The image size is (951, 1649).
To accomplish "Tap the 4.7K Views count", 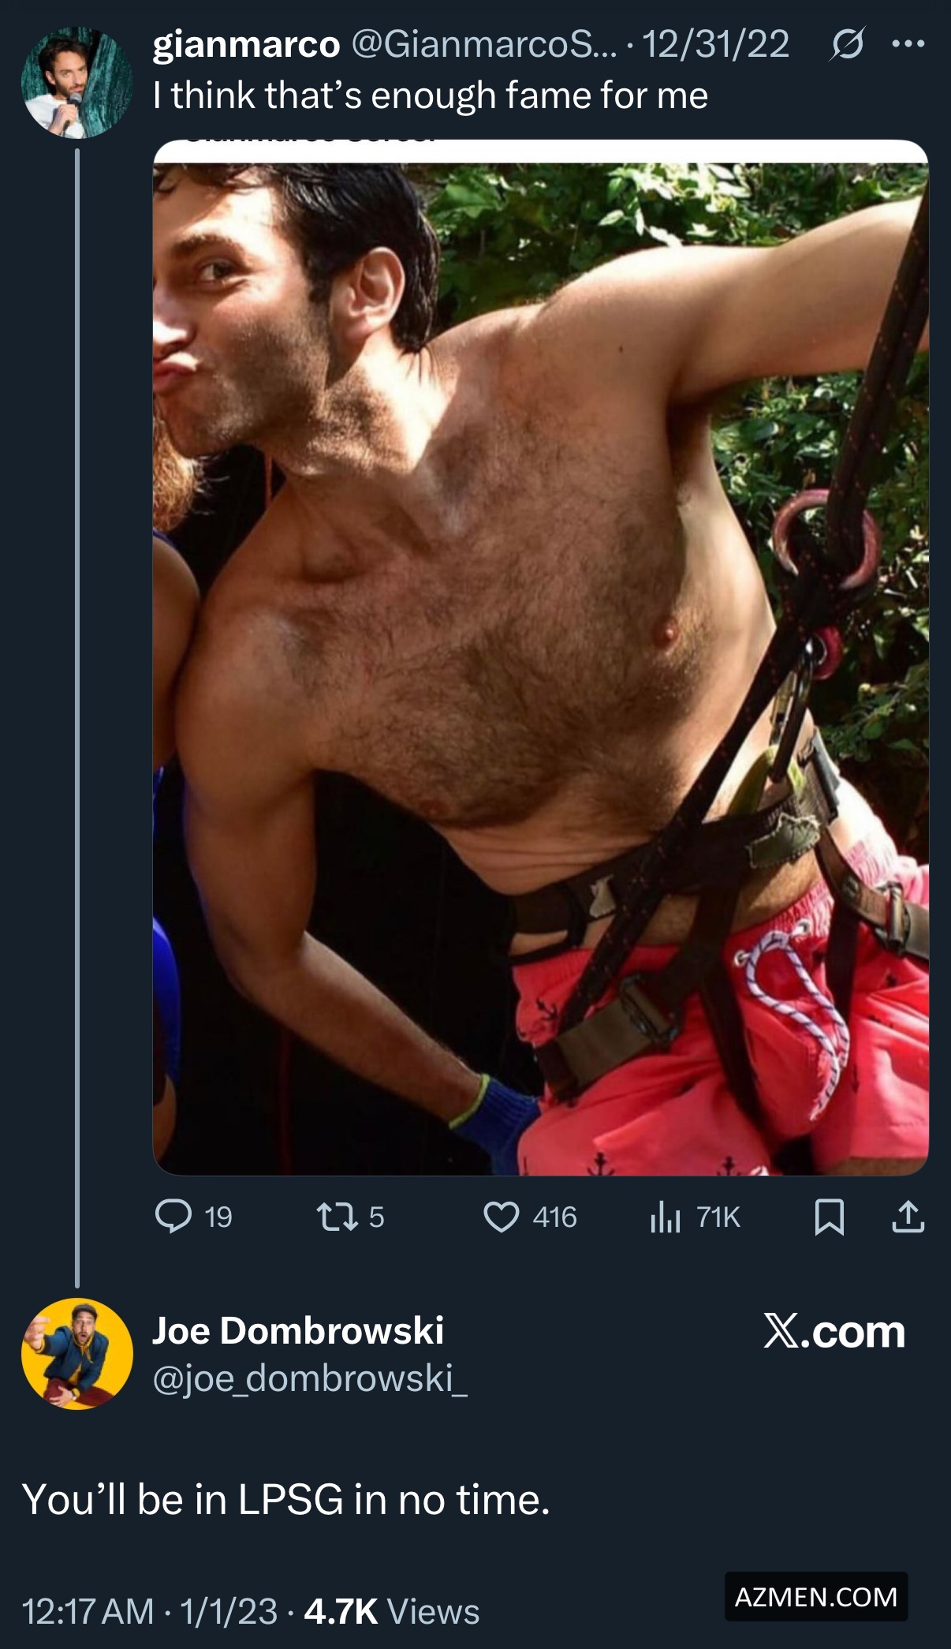I will [391, 1611].
